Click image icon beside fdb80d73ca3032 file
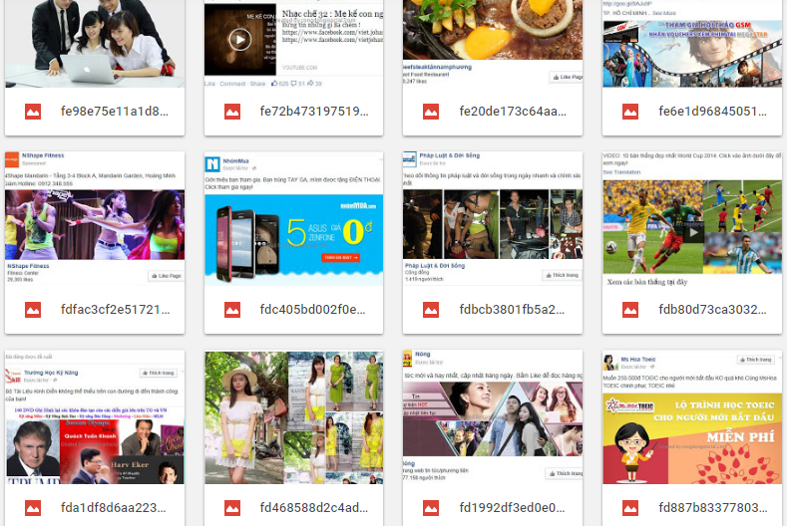787x526 pixels. pyautogui.click(x=630, y=310)
